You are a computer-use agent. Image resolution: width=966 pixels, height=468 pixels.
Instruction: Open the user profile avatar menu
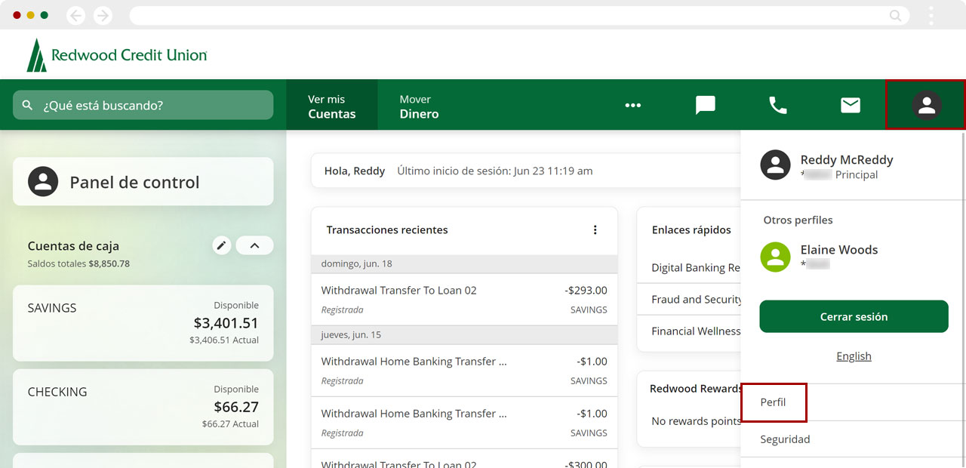(926, 105)
